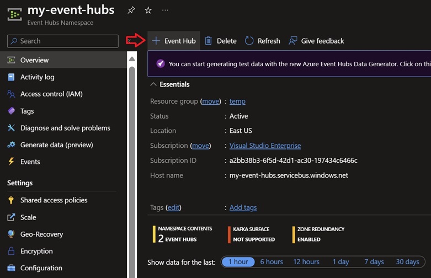Image resolution: width=431 pixels, height=278 pixels.
Task: Click the purple Tags icon
Action: (11, 111)
